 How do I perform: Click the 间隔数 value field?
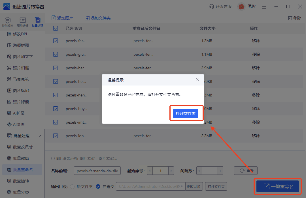[210, 171]
